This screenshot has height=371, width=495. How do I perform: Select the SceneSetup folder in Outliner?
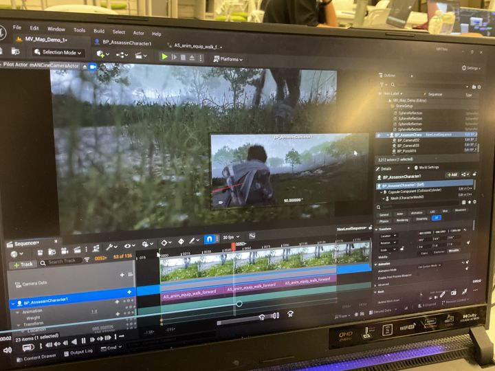(x=403, y=106)
